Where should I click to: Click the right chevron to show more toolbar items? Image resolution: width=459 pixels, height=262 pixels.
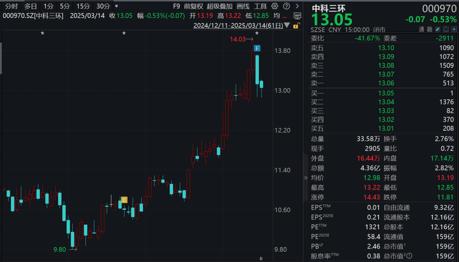(297, 6)
